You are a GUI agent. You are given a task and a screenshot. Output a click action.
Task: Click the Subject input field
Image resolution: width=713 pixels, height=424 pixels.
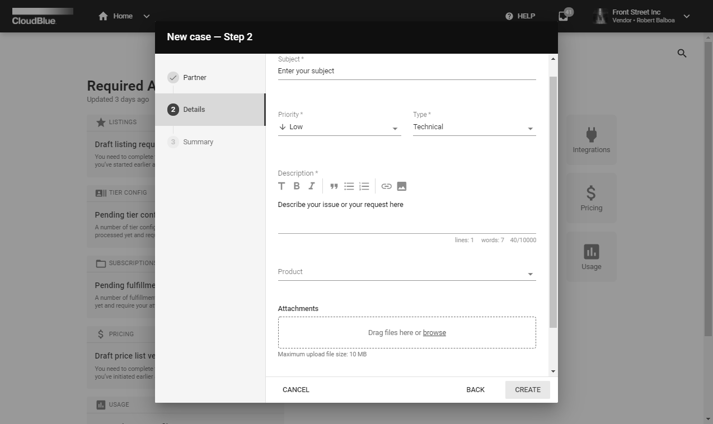click(406, 70)
